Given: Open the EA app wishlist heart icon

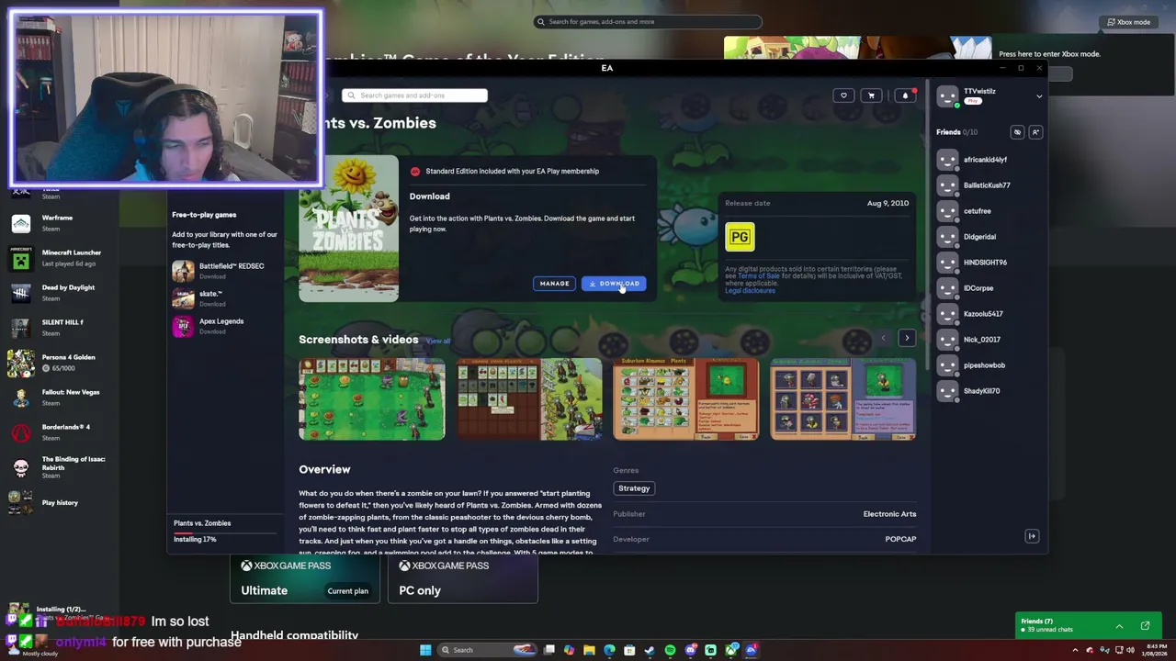Looking at the screenshot, I should (x=843, y=95).
